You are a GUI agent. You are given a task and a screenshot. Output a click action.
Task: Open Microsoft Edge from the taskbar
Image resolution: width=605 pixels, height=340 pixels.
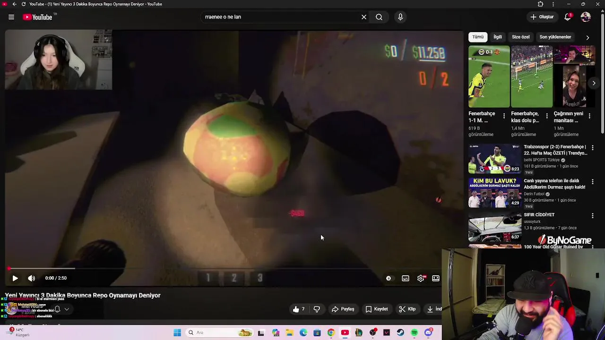(303, 333)
